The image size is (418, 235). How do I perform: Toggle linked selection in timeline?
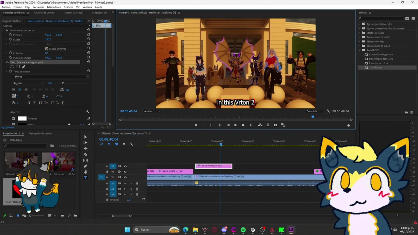[116, 144]
